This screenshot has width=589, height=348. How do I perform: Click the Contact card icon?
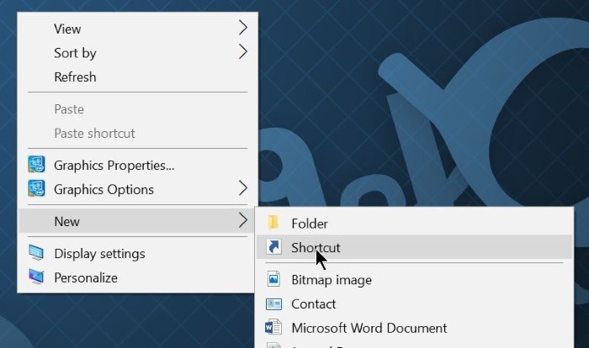coord(273,303)
